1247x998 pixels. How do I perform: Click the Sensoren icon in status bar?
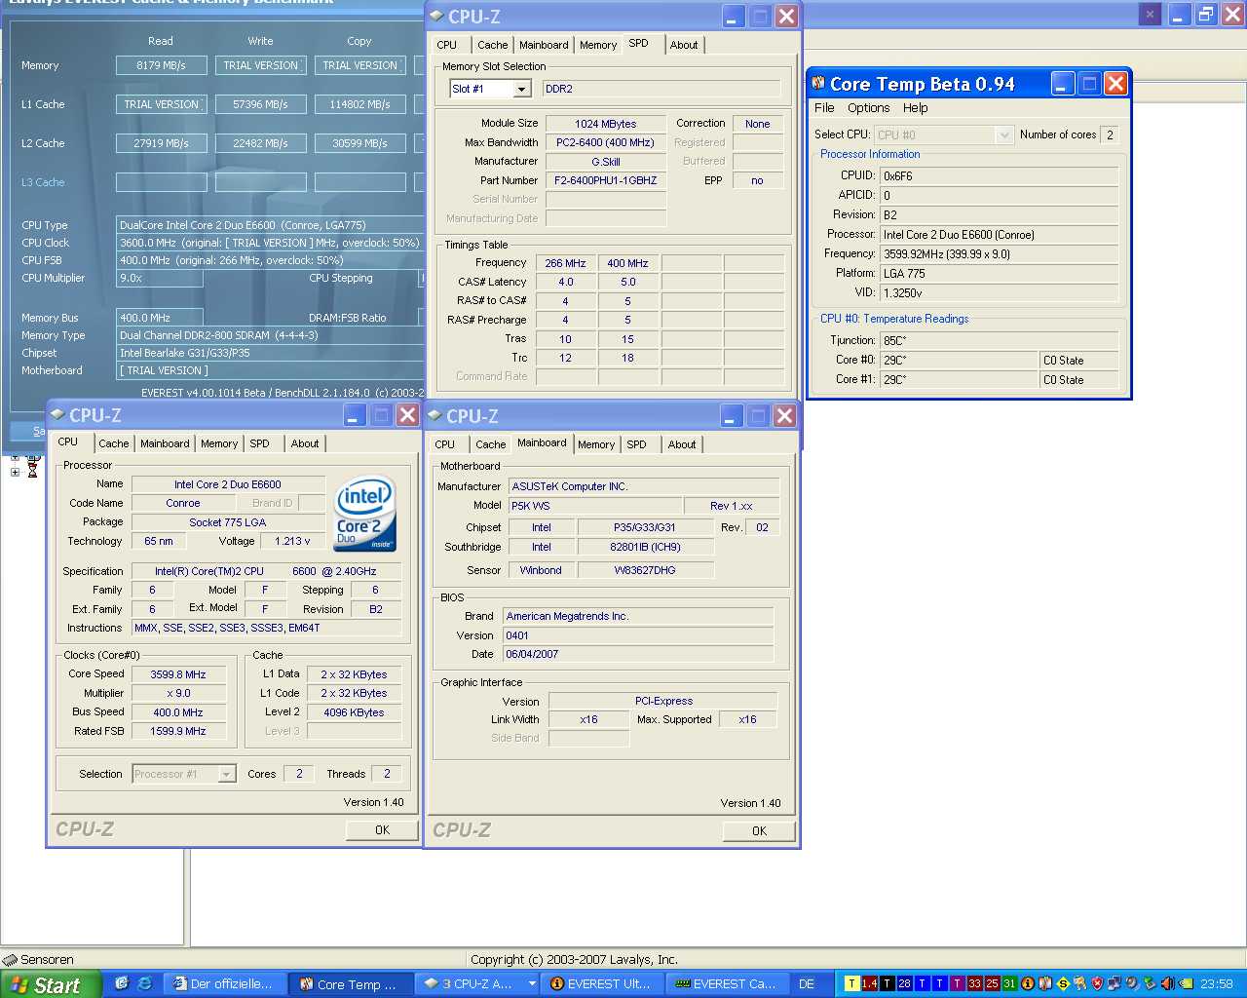click(x=10, y=960)
